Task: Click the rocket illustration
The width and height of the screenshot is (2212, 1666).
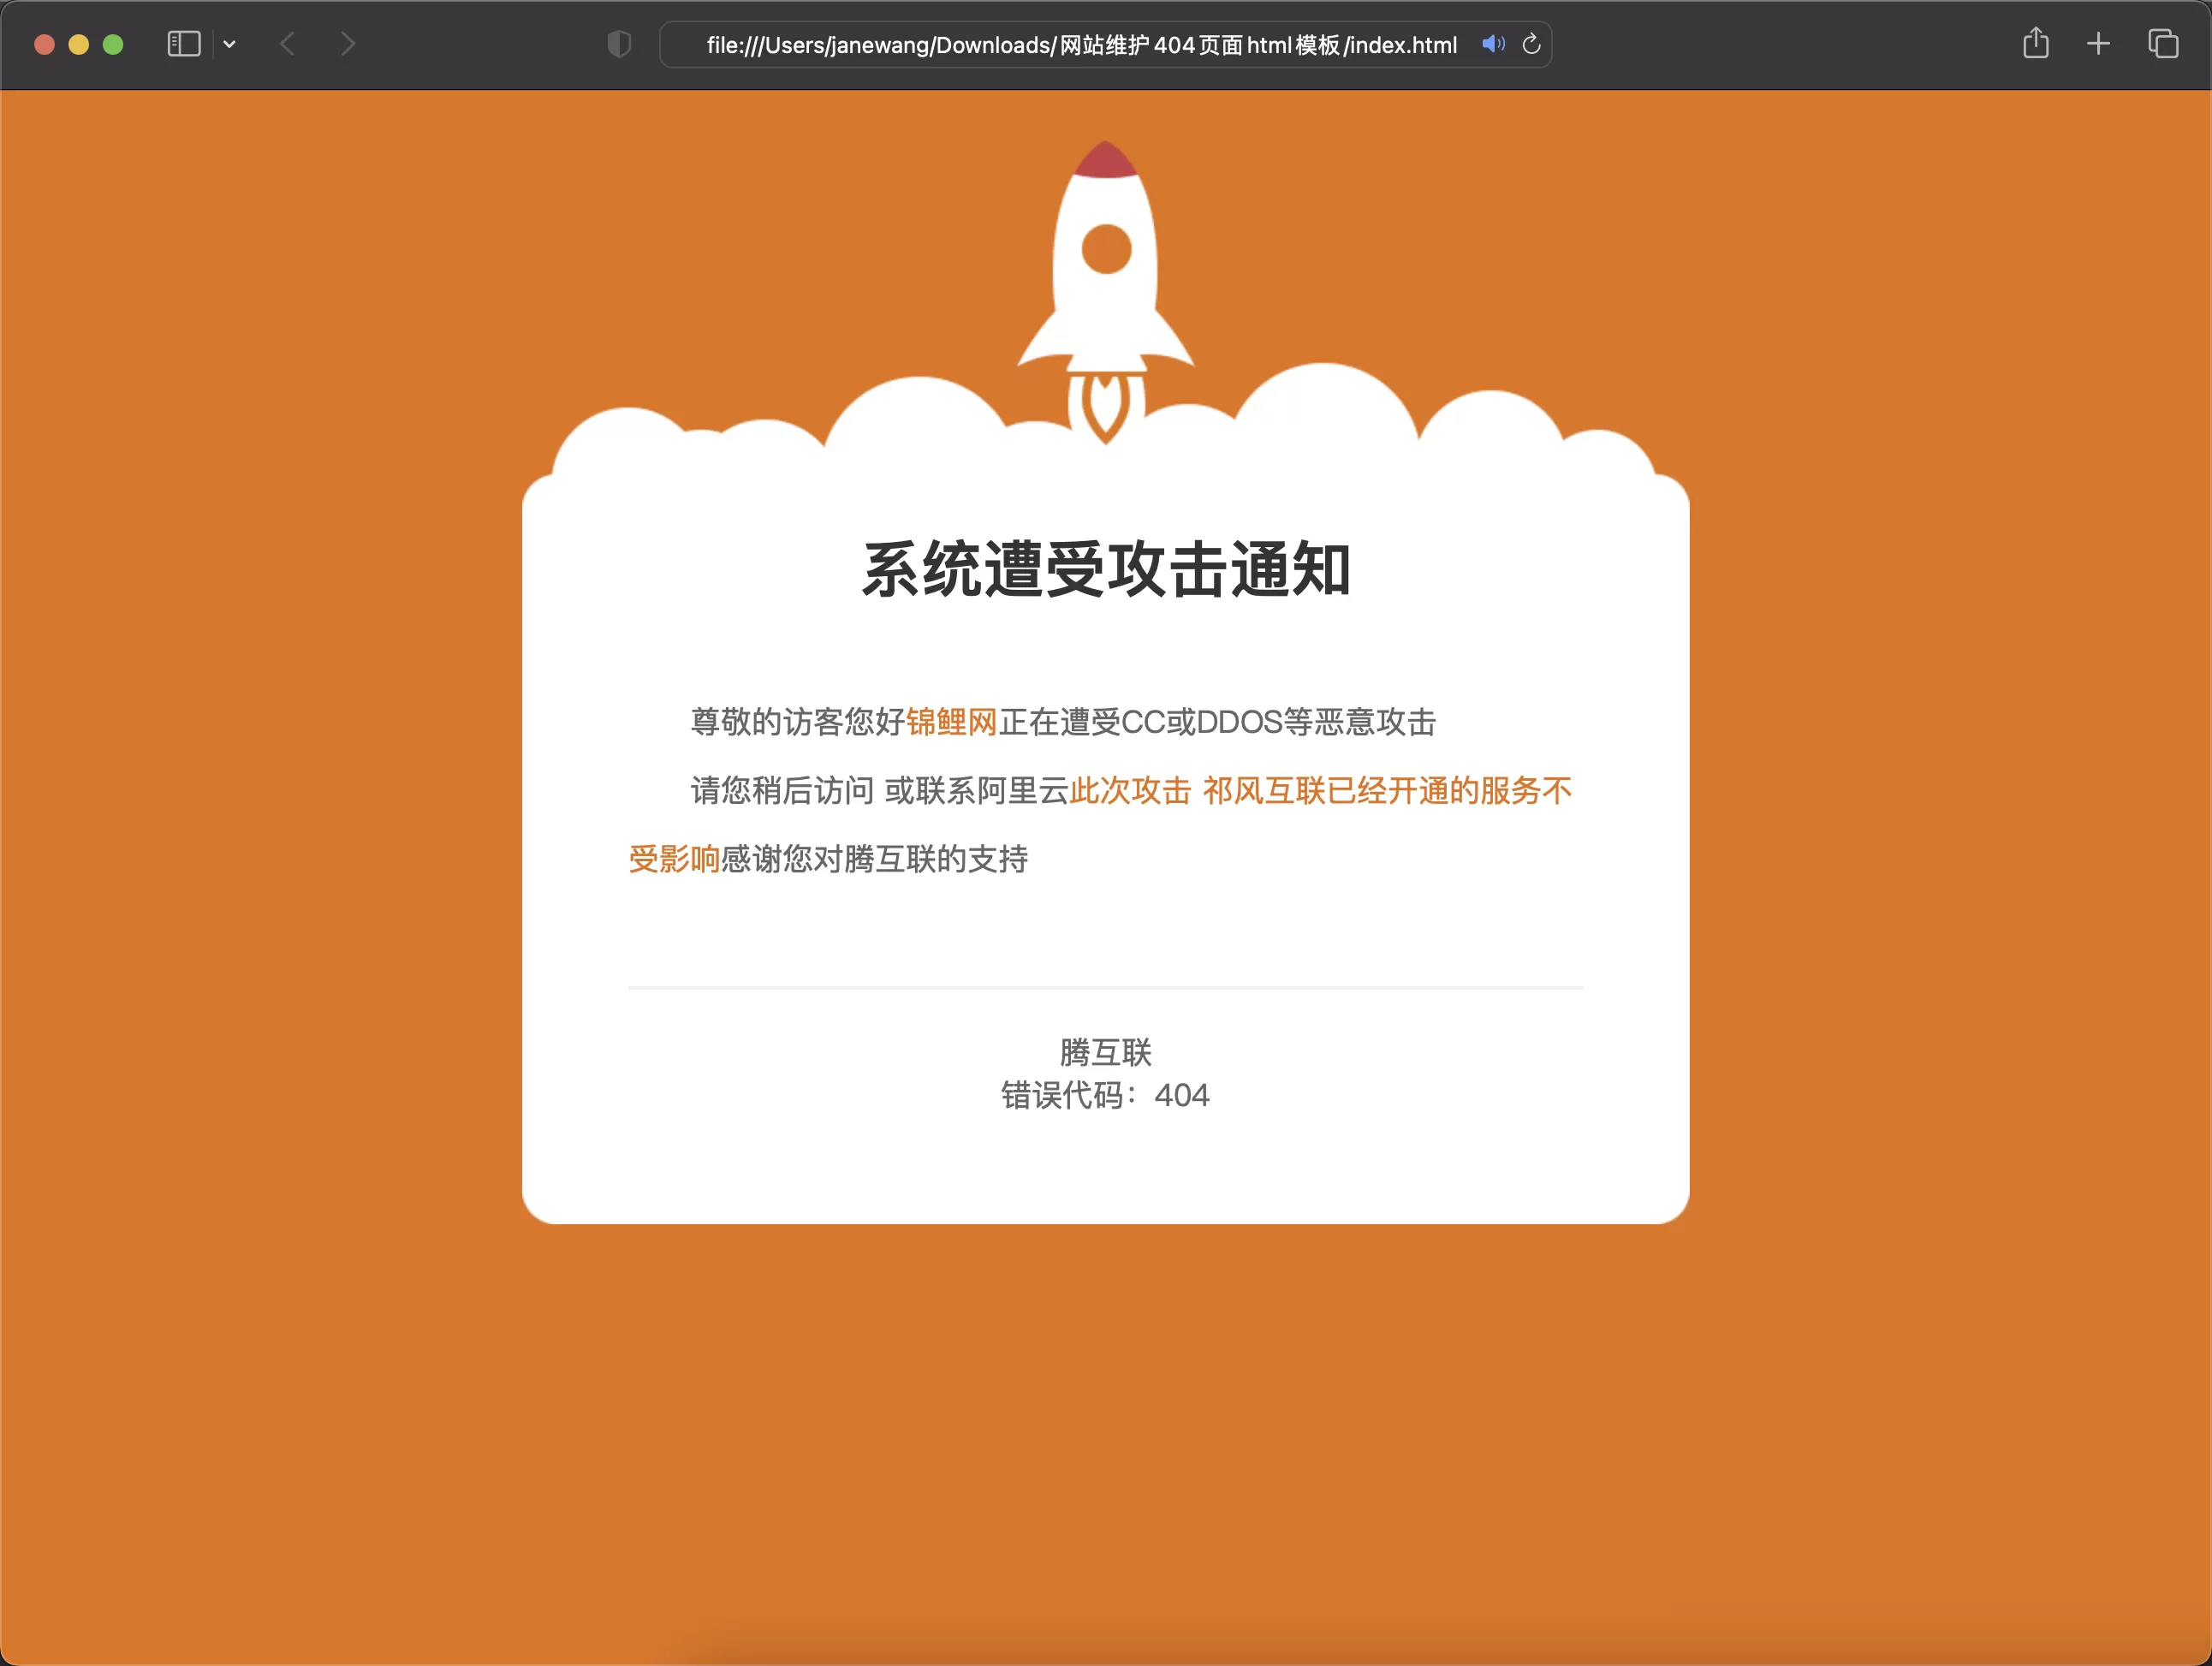Action: coord(1106,290)
